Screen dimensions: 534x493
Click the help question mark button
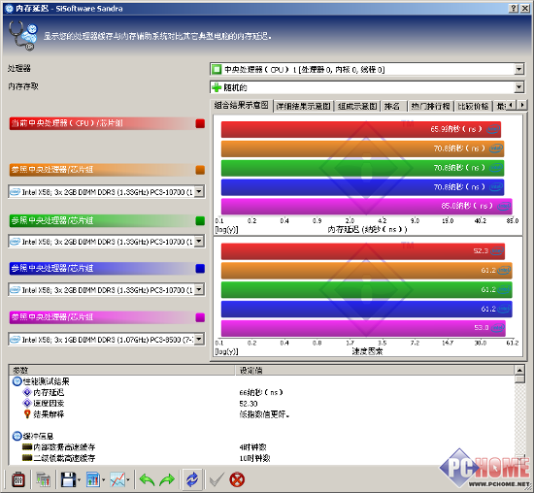point(514,9)
